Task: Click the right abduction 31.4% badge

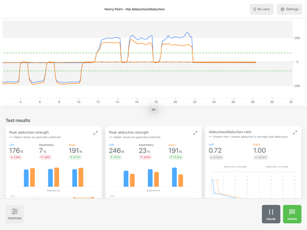Action: point(176,157)
